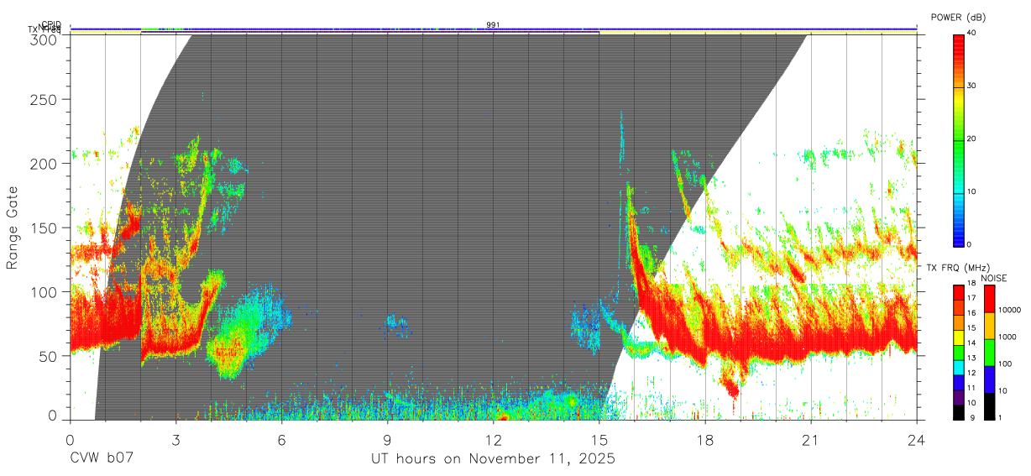Click the black 9-10 MHz TX FRQ swatch

click(958, 411)
